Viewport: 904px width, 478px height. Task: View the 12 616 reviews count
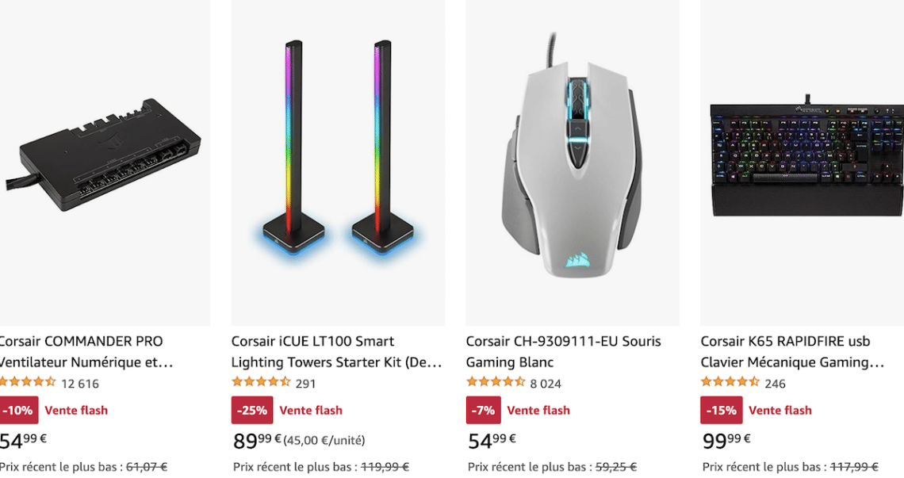tap(80, 384)
